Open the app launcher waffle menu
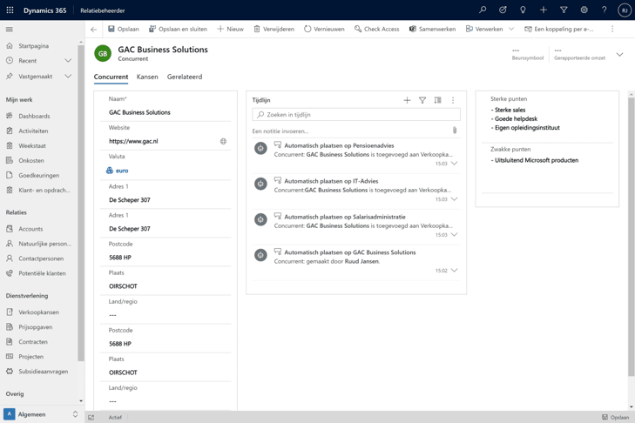 click(x=10, y=10)
